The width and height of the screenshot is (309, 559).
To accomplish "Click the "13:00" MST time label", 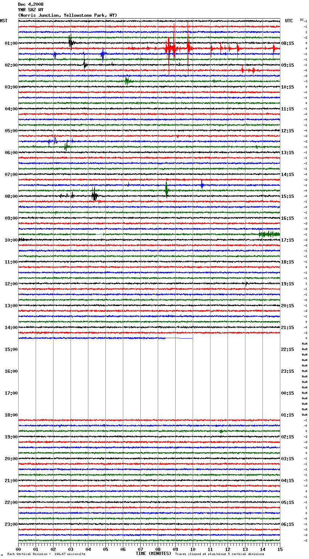I will [x=11, y=306].
